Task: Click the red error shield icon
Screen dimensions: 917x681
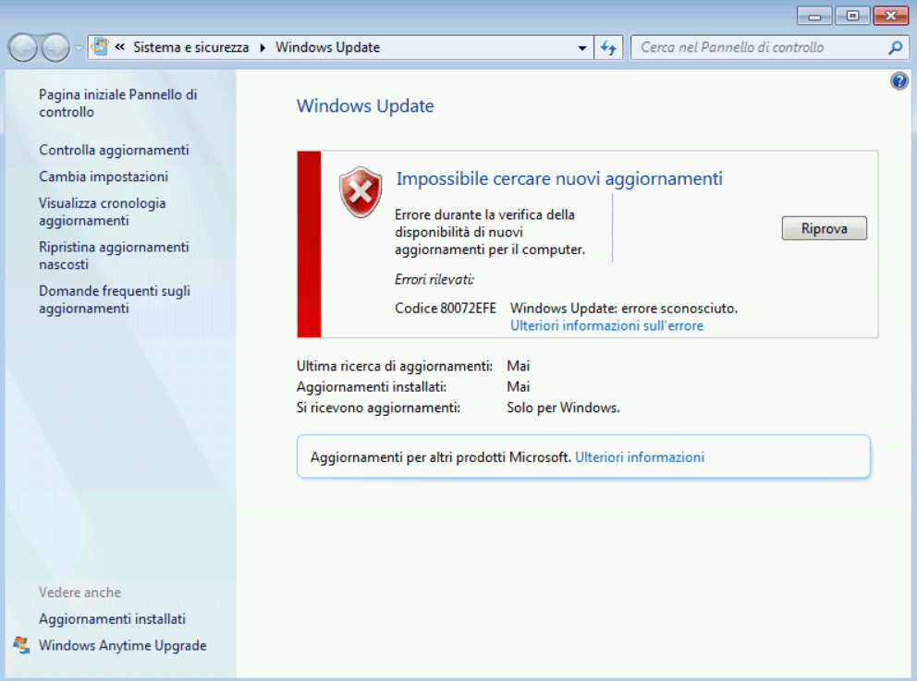Action: tap(361, 191)
